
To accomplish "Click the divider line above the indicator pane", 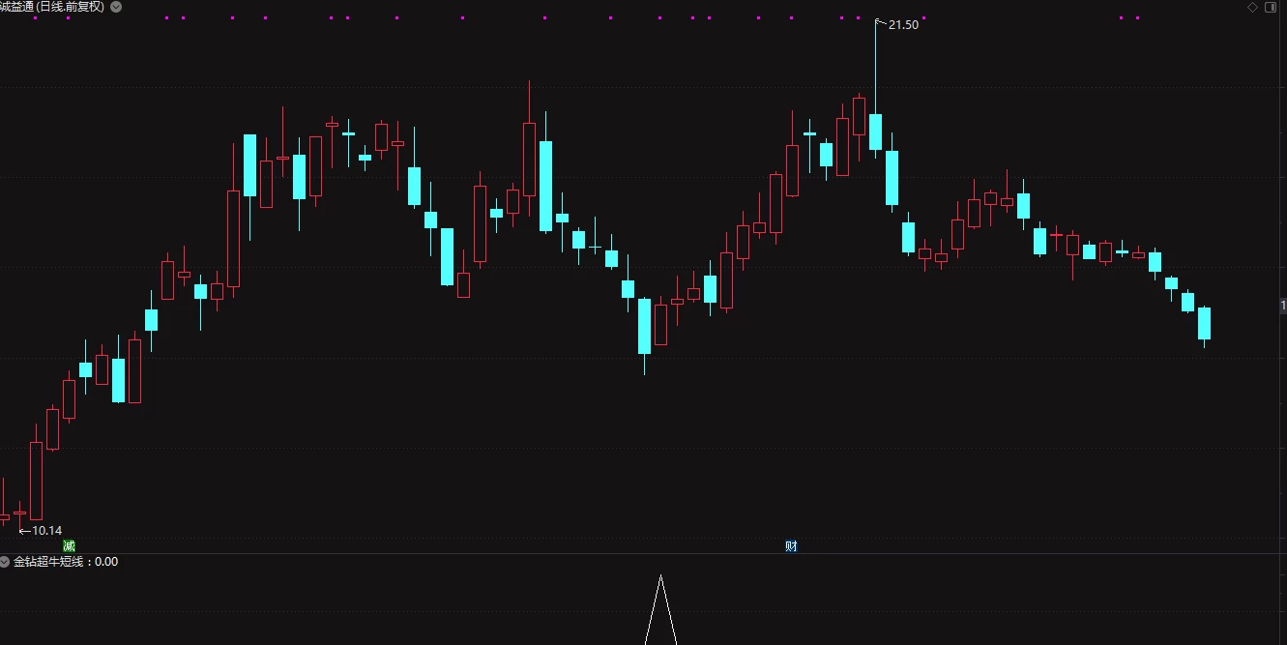I will click(x=643, y=554).
